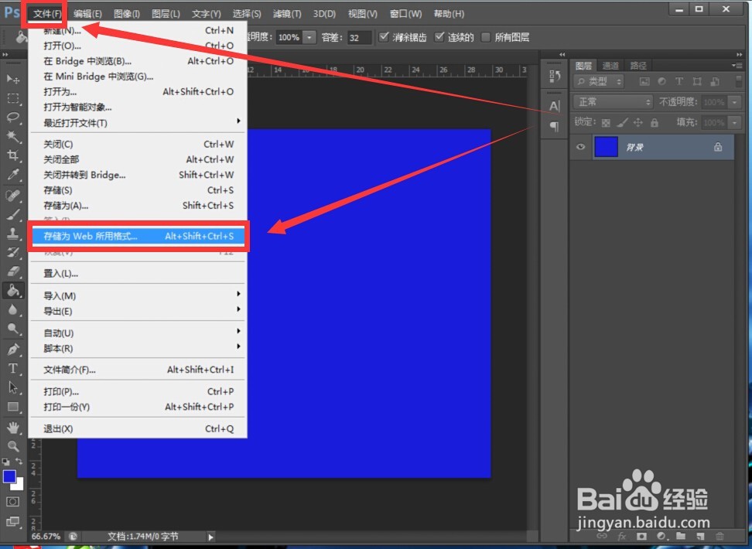
Task: Toggle the 连续的 contiguous checkbox
Action: pos(439,37)
